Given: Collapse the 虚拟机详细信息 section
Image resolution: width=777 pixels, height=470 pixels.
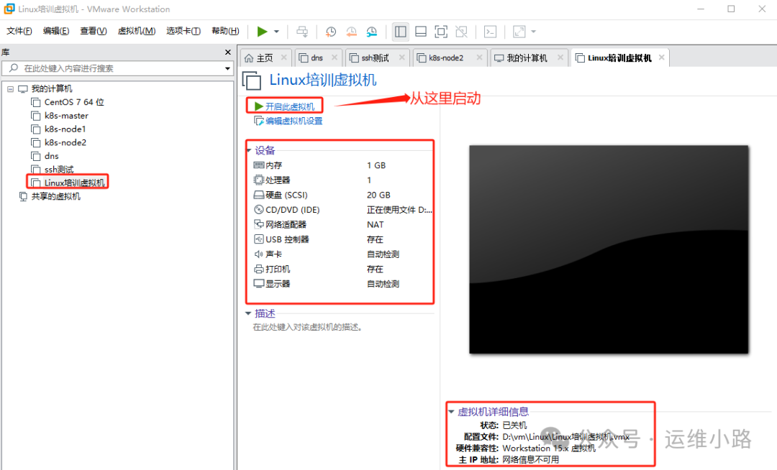Looking at the screenshot, I should [451, 412].
